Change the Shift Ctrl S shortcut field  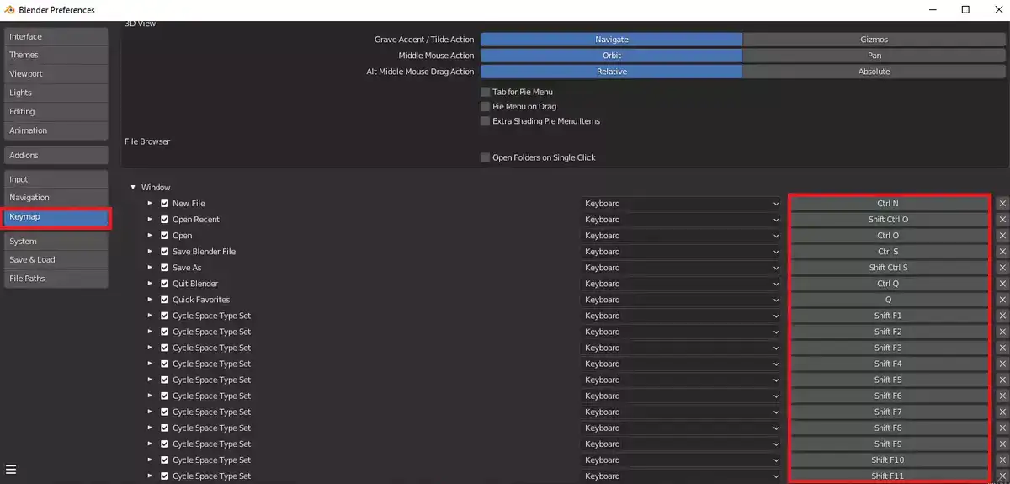(x=889, y=268)
